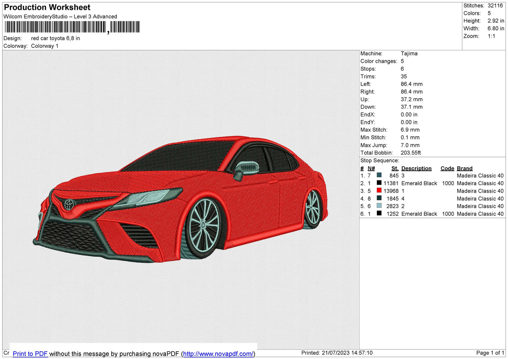This screenshot has width=508, height=359.
Task: Click 'Emerald Black' description in stop 6
Action: [419, 214]
